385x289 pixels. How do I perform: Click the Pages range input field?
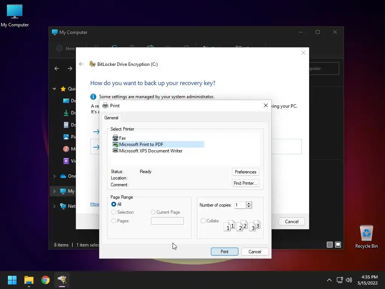point(167,221)
